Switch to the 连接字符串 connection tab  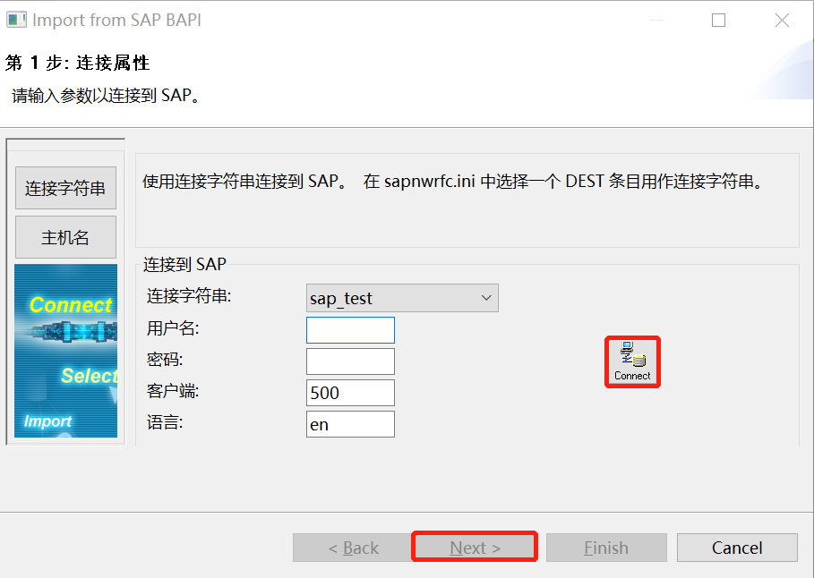[65, 188]
